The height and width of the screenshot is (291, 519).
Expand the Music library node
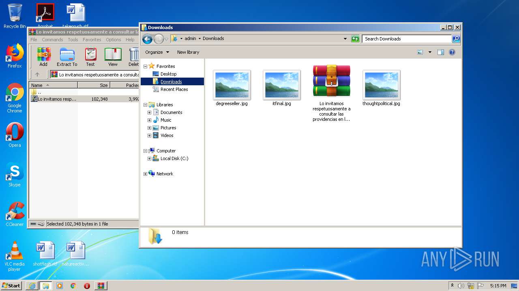tap(149, 120)
